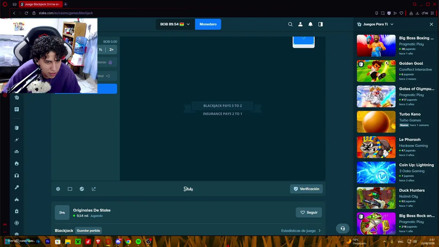
Task: Reload the page with the refresh icon
Action: point(26,13)
